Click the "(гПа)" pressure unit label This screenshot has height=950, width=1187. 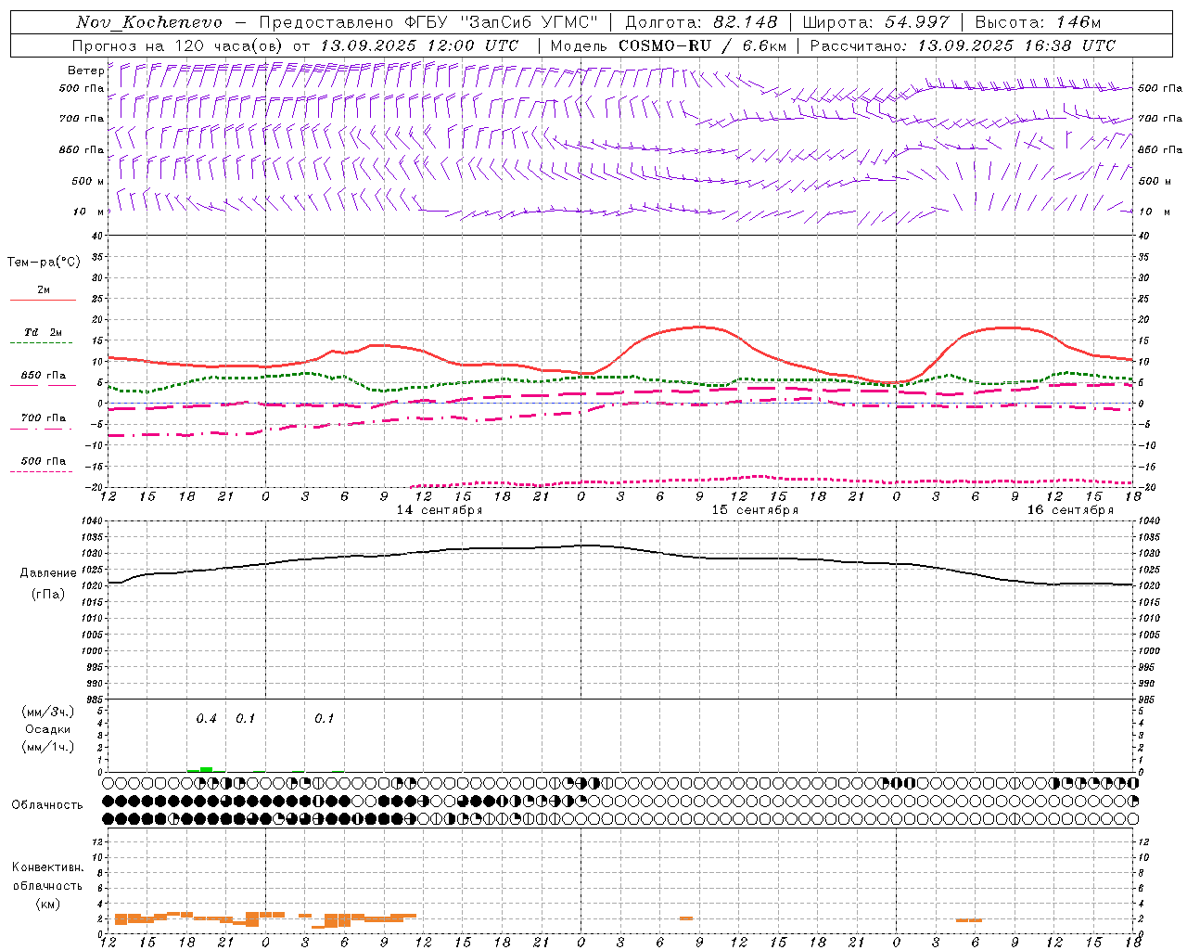(x=48, y=595)
